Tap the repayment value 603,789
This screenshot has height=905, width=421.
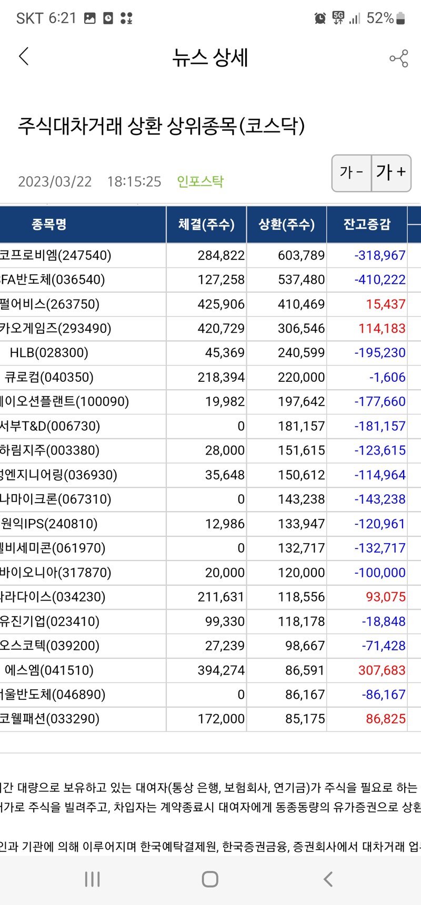click(302, 256)
